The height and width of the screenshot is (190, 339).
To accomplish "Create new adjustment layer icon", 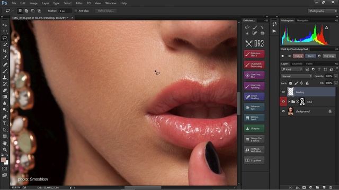I will [x=311, y=187].
